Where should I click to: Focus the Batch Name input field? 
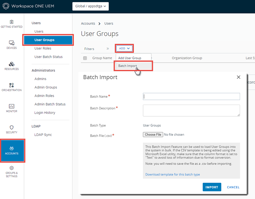click(x=191, y=96)
